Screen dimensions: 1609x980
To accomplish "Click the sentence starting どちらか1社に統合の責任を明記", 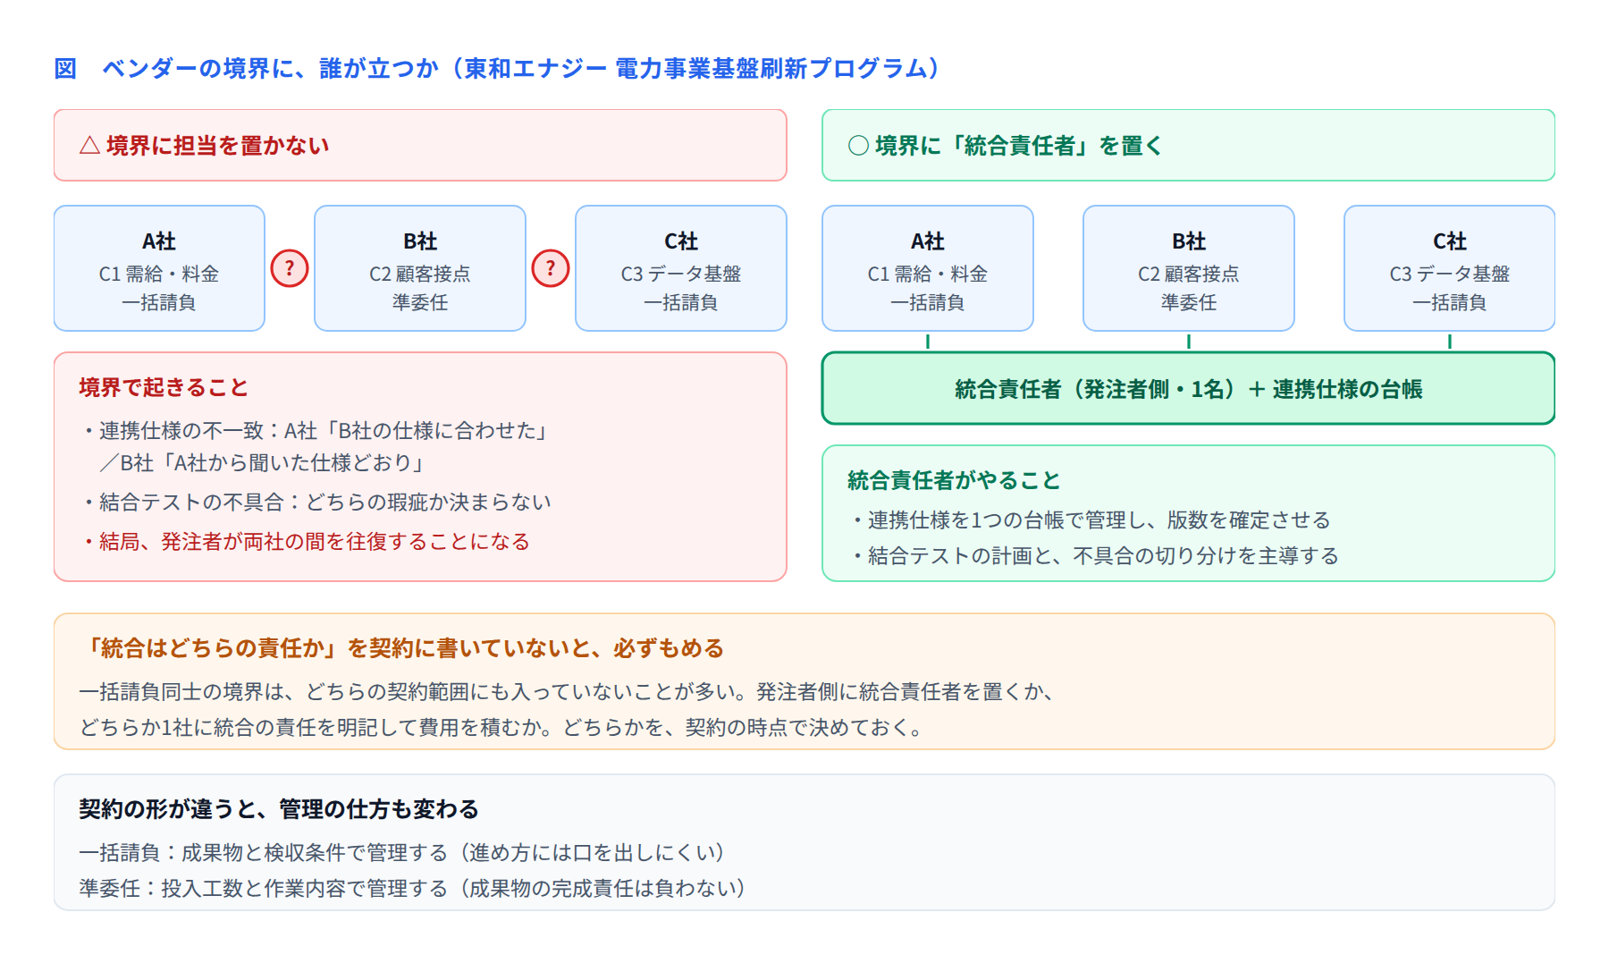I will click(x=502, y=728).
